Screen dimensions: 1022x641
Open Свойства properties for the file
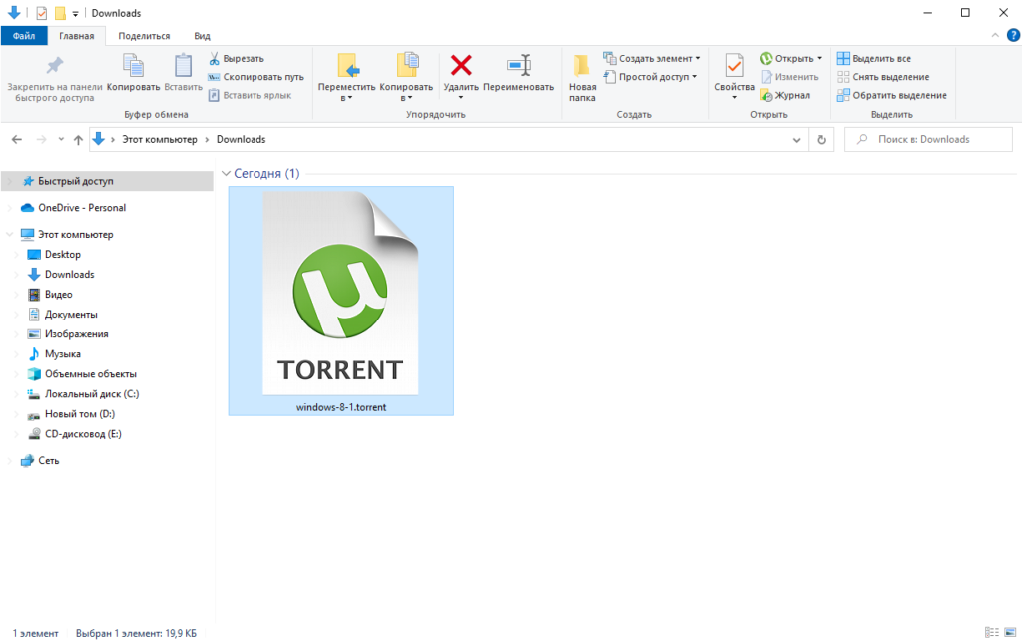(x=734, y=67)
